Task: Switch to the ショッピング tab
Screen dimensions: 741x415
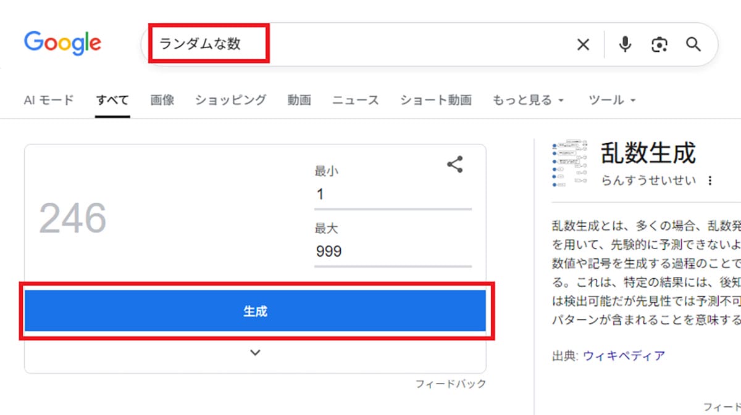Action: [x=230, y=99]
